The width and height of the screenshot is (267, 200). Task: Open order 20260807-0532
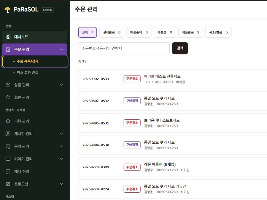click(172, 101)
